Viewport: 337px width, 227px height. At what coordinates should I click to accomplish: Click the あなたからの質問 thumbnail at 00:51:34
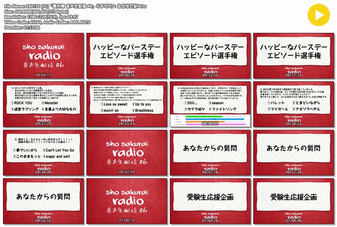[x=294, y=152]
